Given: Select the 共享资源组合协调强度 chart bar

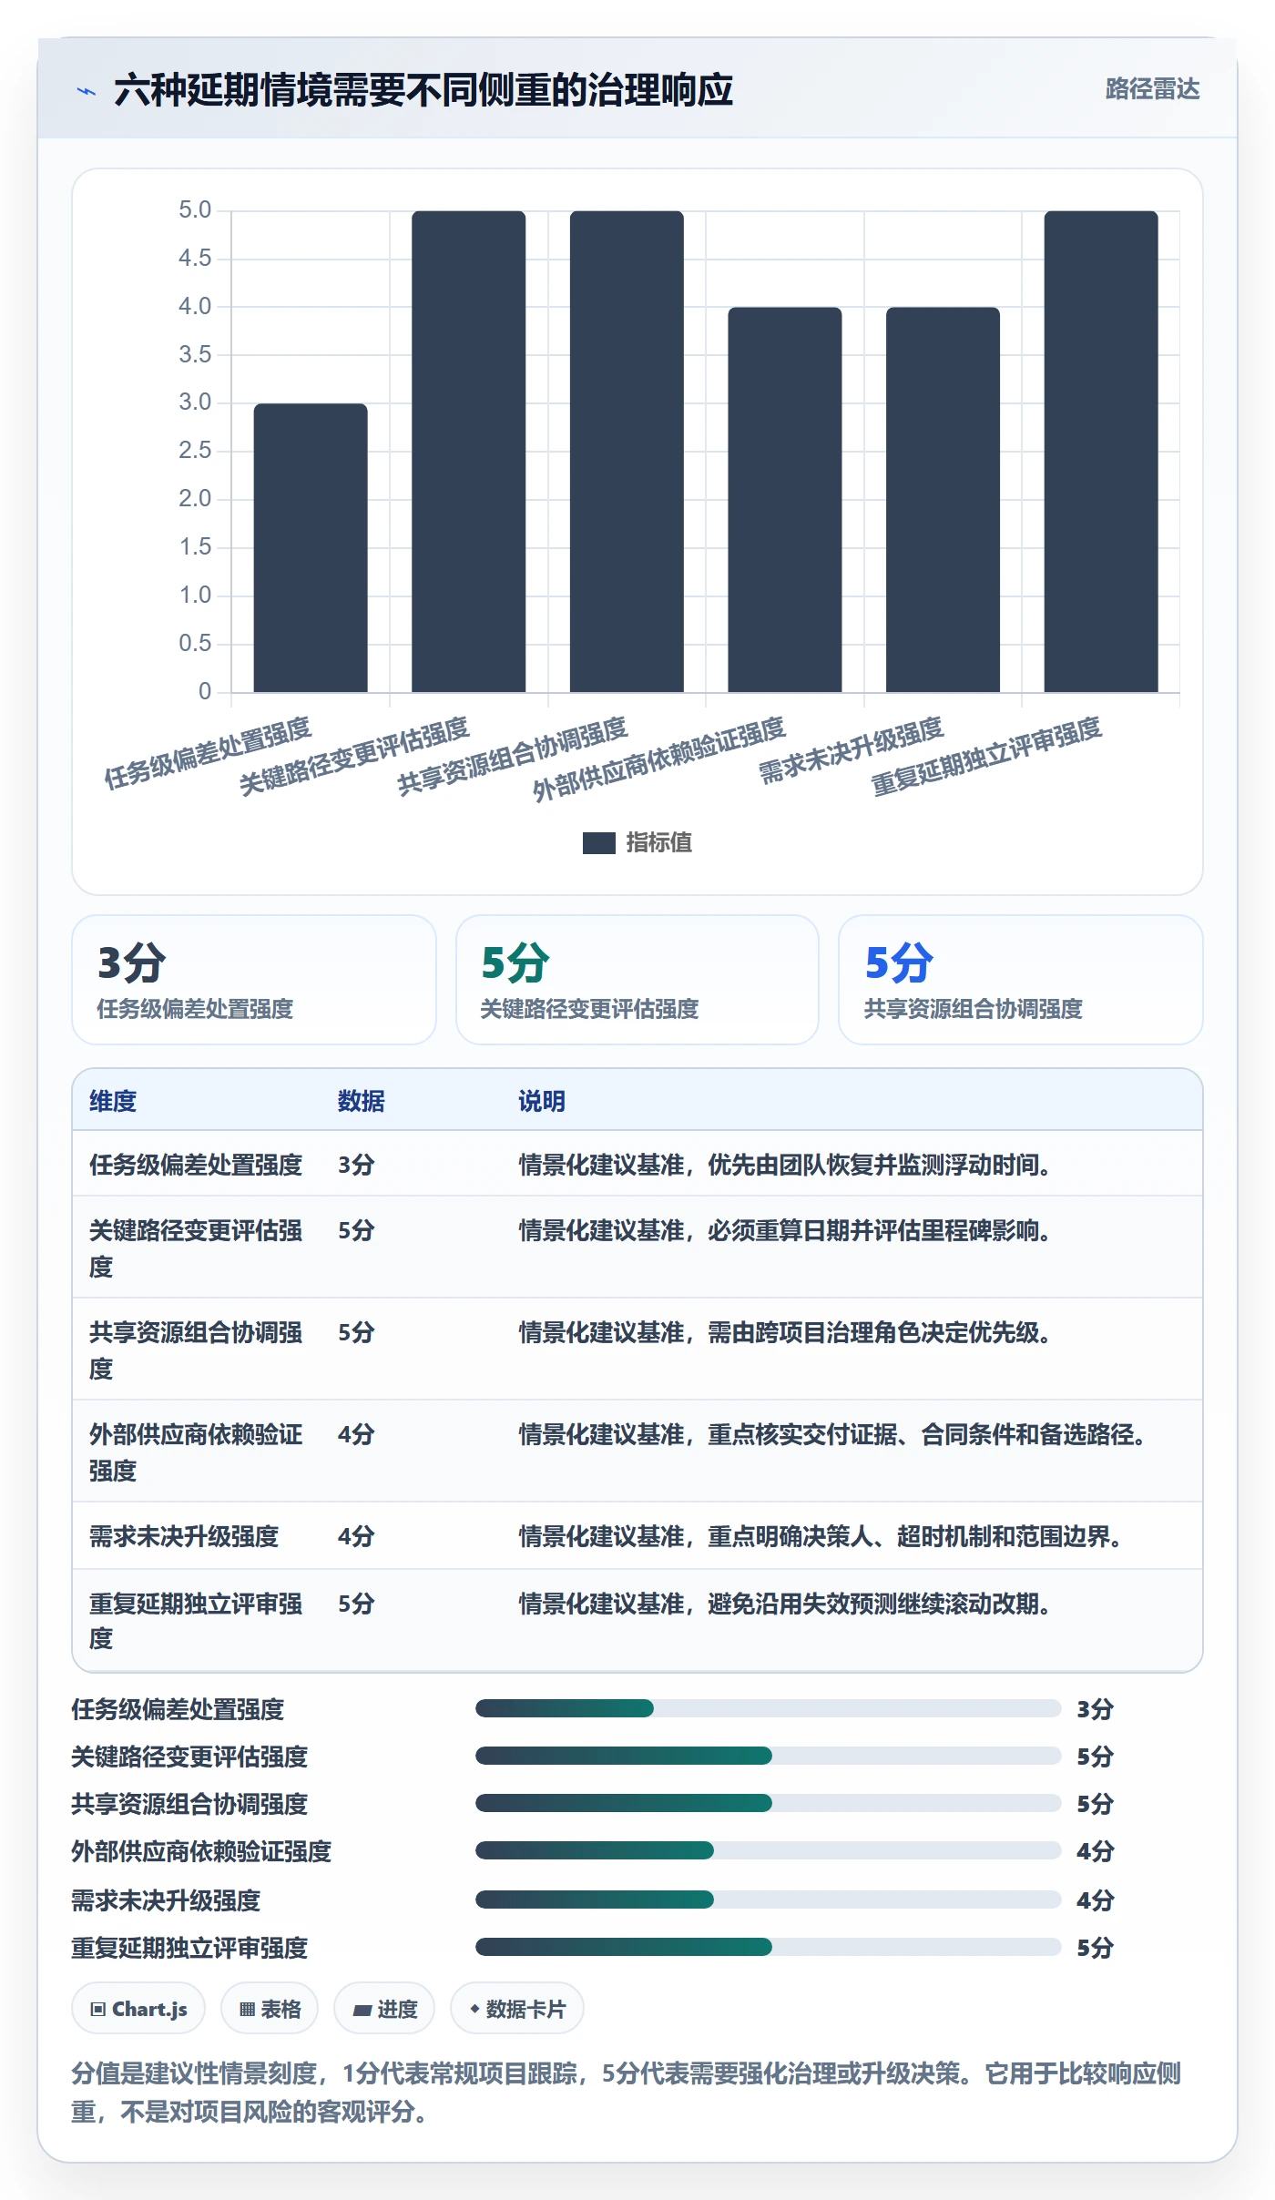Looking at the screenshot, I should click(627, 452).
